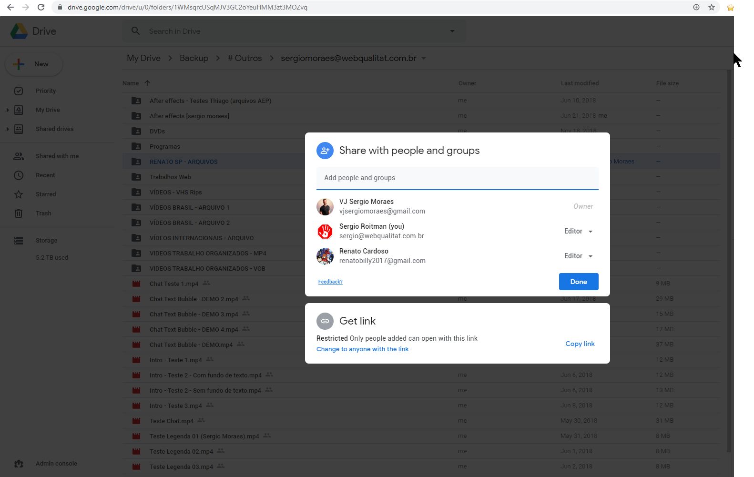Open Renato Cardoso's Editor role dropdown
Viewport: 754px width, 477px height.
578,256
